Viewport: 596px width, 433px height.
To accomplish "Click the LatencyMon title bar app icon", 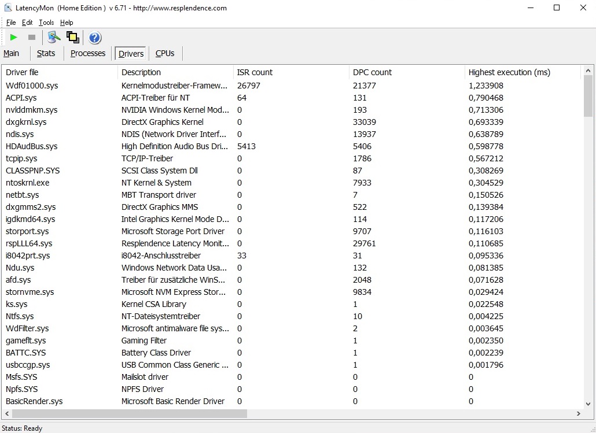I will (x=8, y=8).
